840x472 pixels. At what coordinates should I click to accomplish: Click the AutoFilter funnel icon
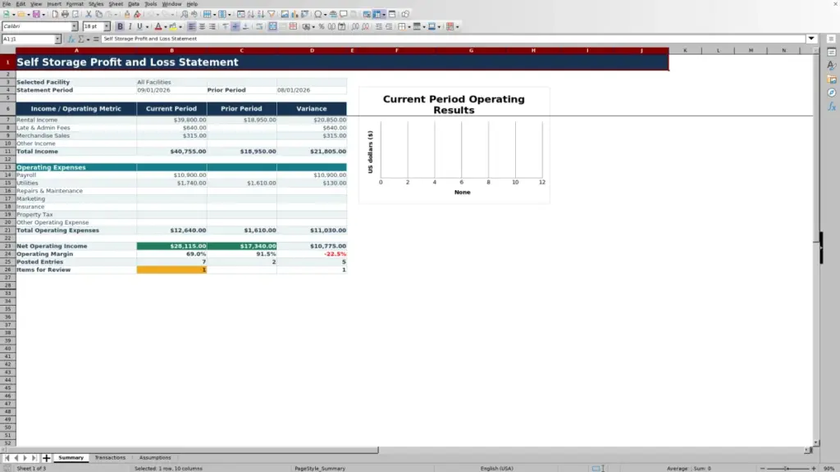point(272,15)
